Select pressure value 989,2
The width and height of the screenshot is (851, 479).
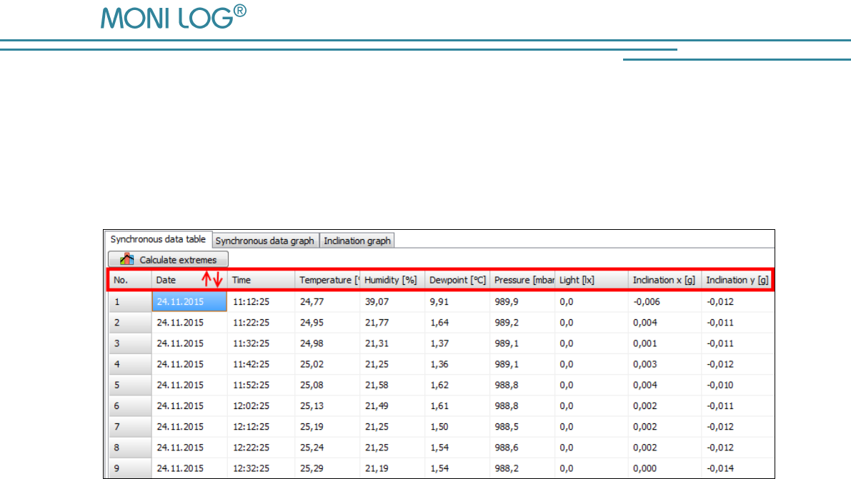point(507,322)
